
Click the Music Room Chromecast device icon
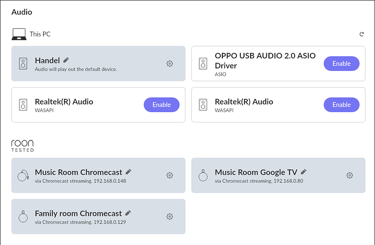[x=23, y=175]
